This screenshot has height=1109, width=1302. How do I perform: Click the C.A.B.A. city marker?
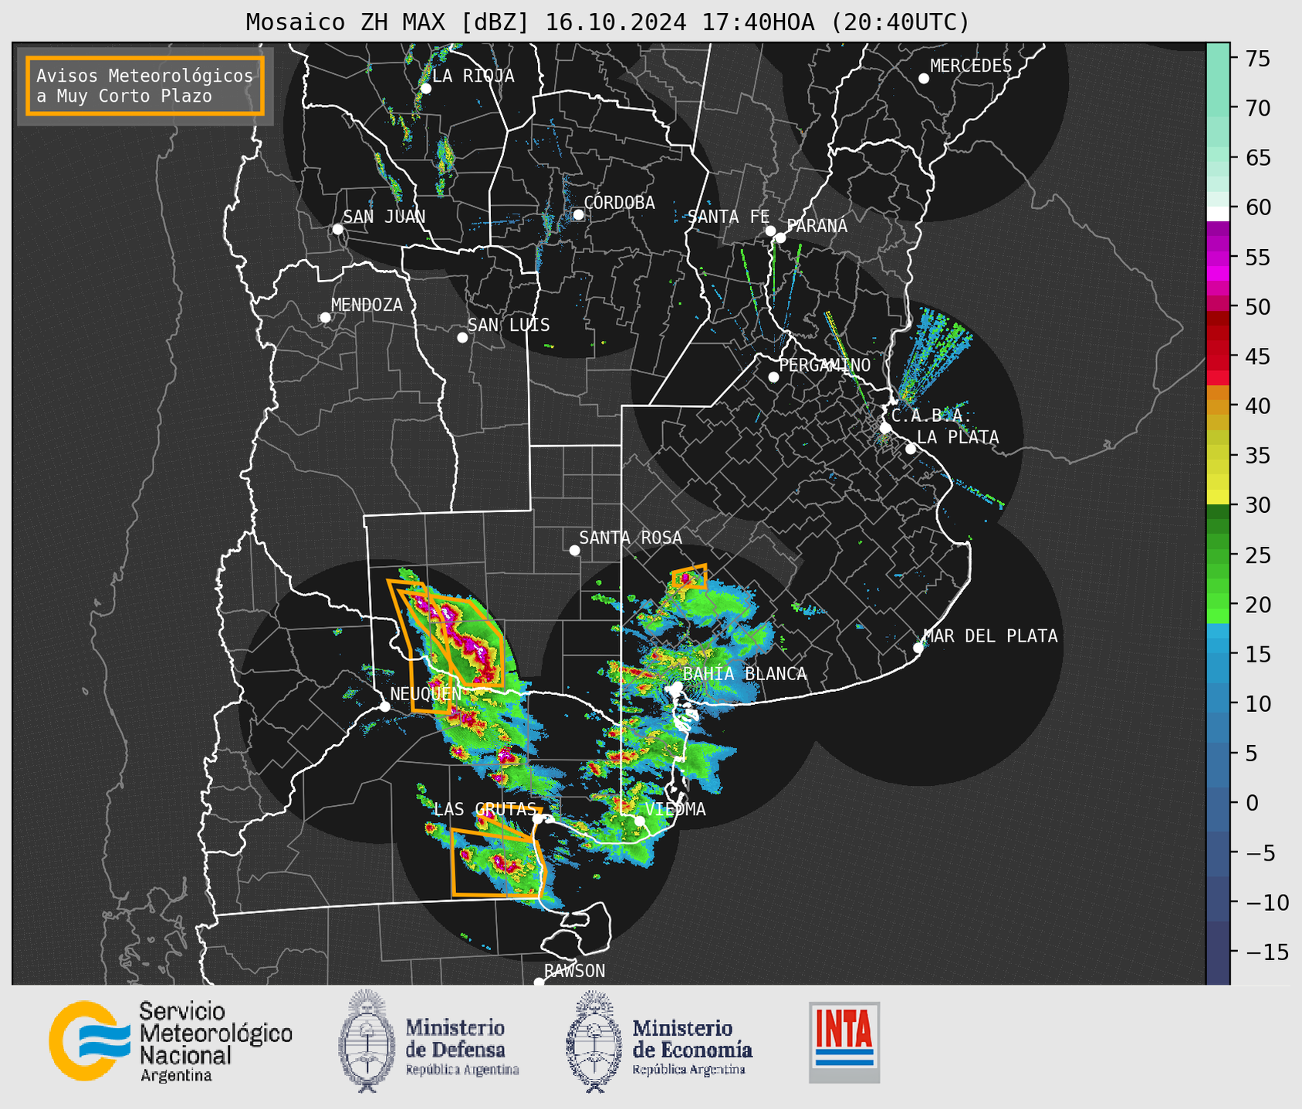click(x=885, y=428)
